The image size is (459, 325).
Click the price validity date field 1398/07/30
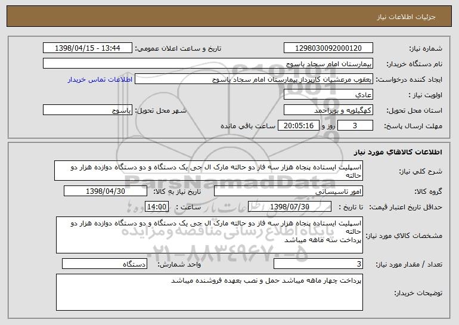(x=290, y=207)
